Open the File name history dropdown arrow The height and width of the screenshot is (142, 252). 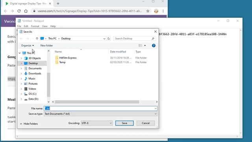(156, 108)
